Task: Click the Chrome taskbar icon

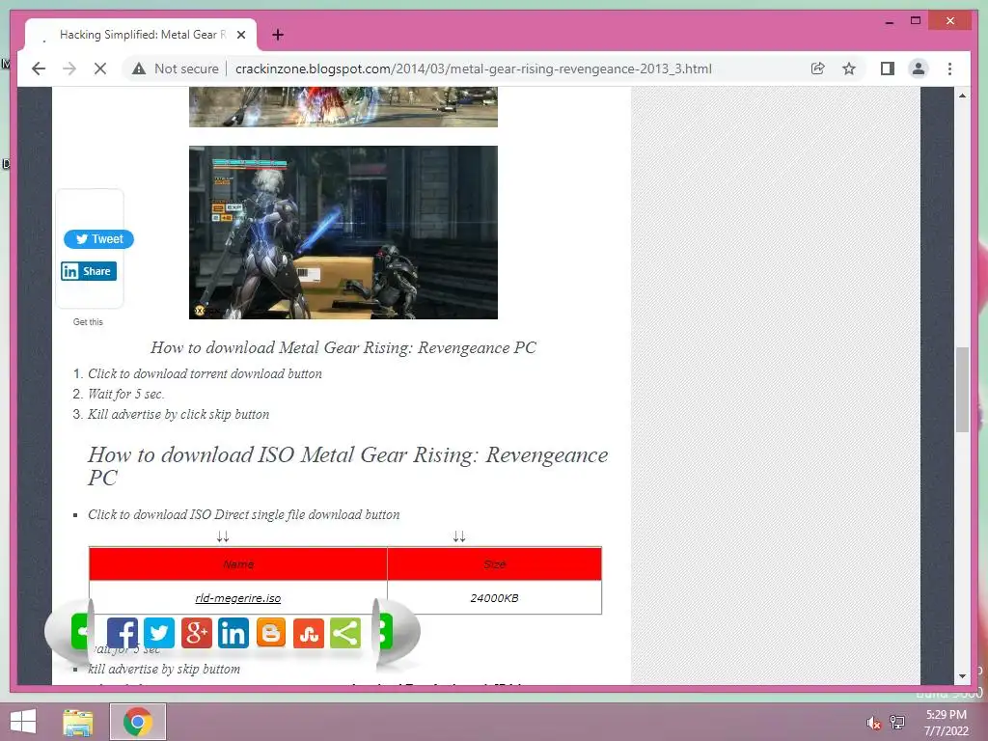Action: pyautogui.click(x=138, y=722)
